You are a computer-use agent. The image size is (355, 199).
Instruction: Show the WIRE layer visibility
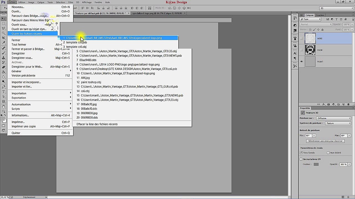pos(301,38)
